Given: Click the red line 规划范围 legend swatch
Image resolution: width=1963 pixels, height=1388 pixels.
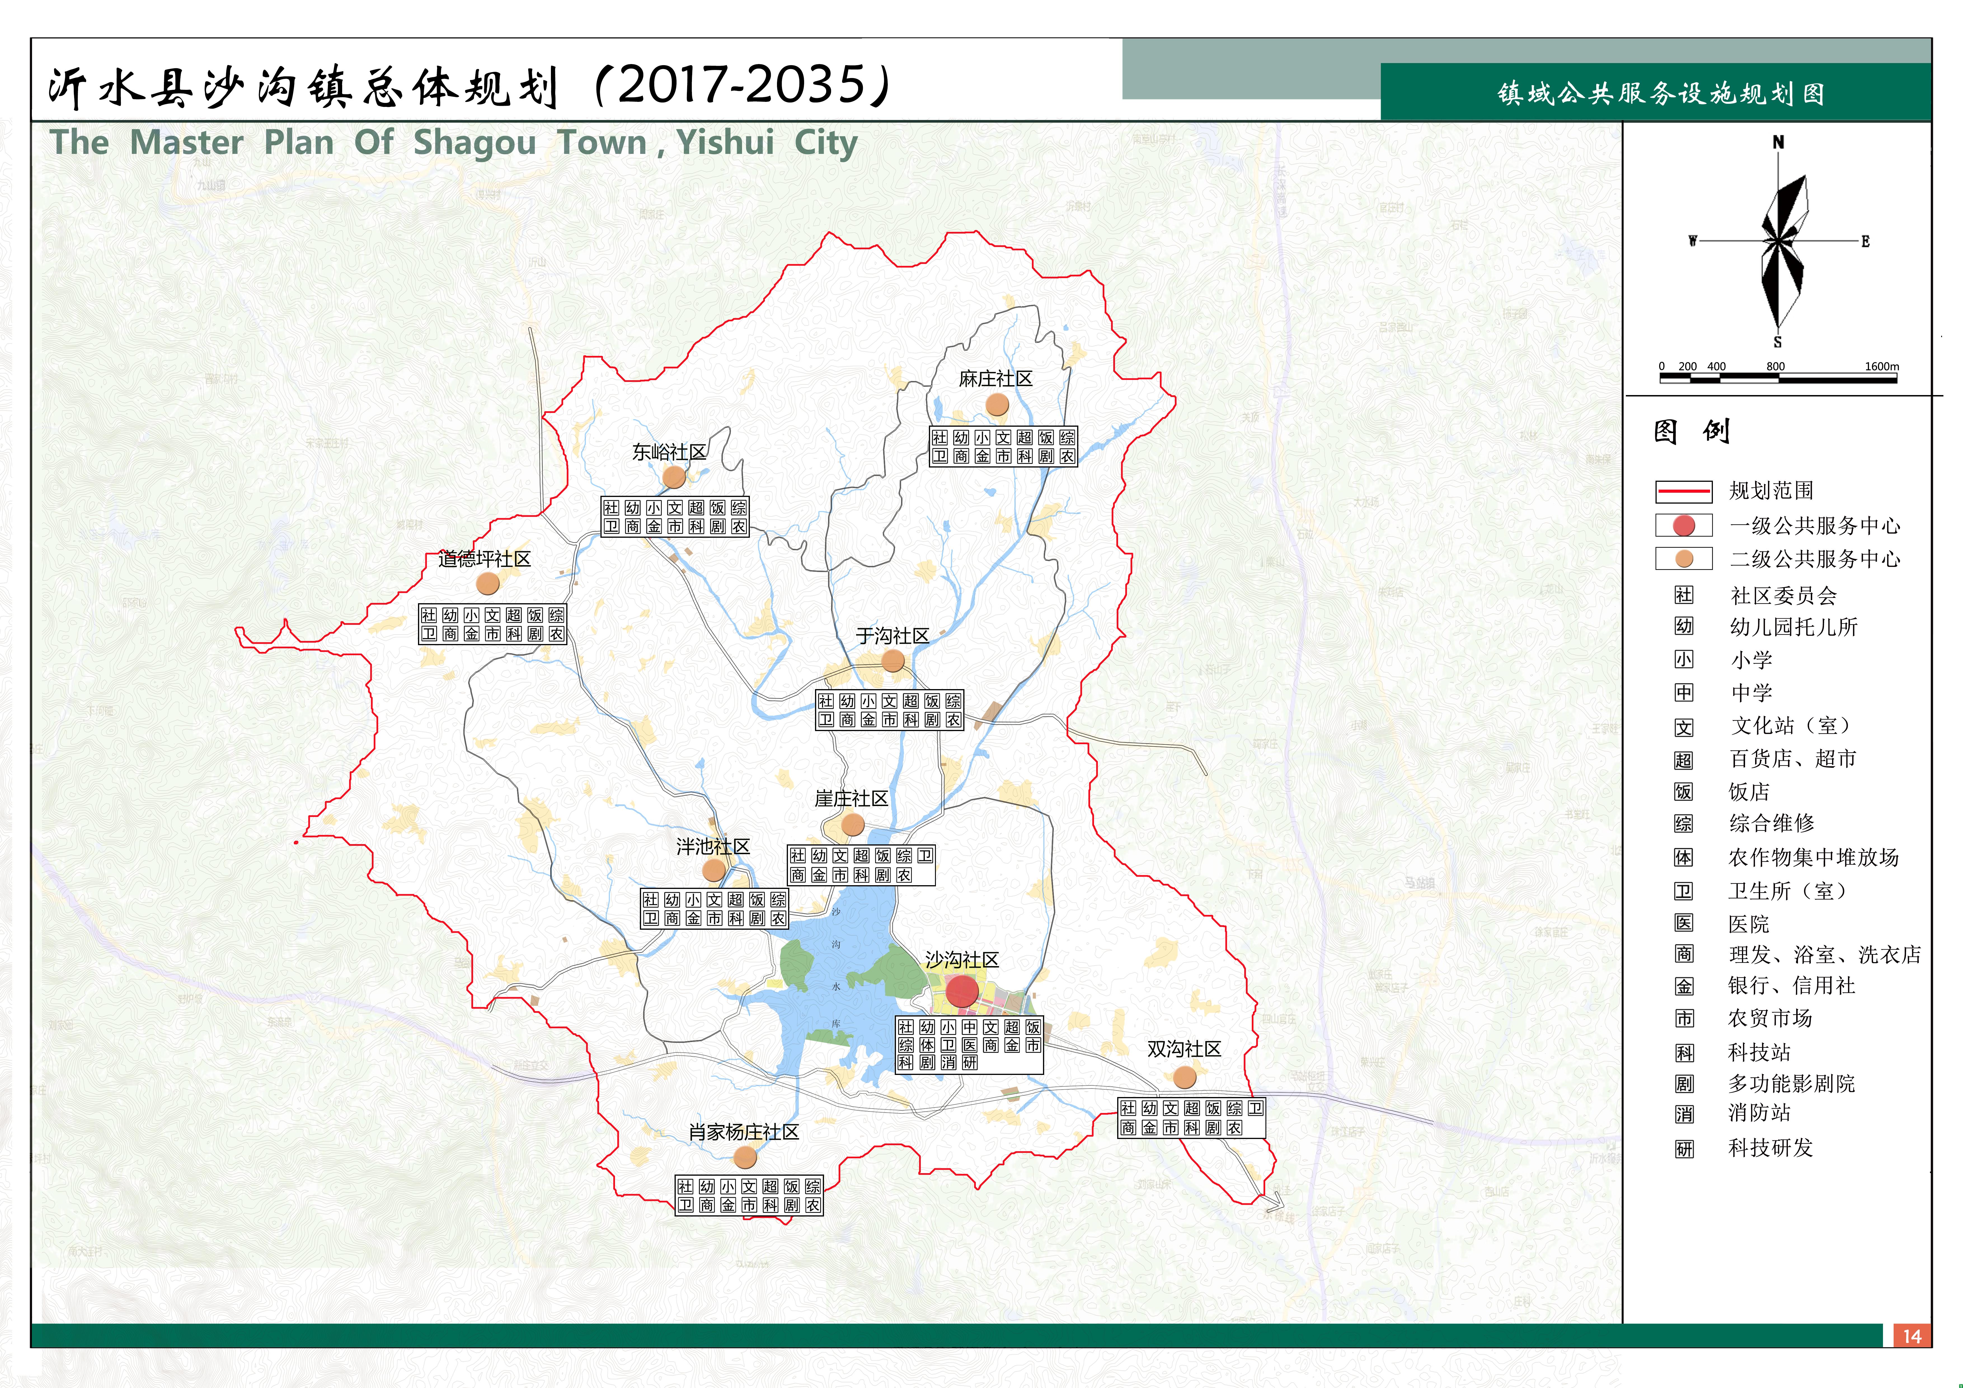Looking at the screenshot, I should pyautogui.click(x=1683, y=492).
